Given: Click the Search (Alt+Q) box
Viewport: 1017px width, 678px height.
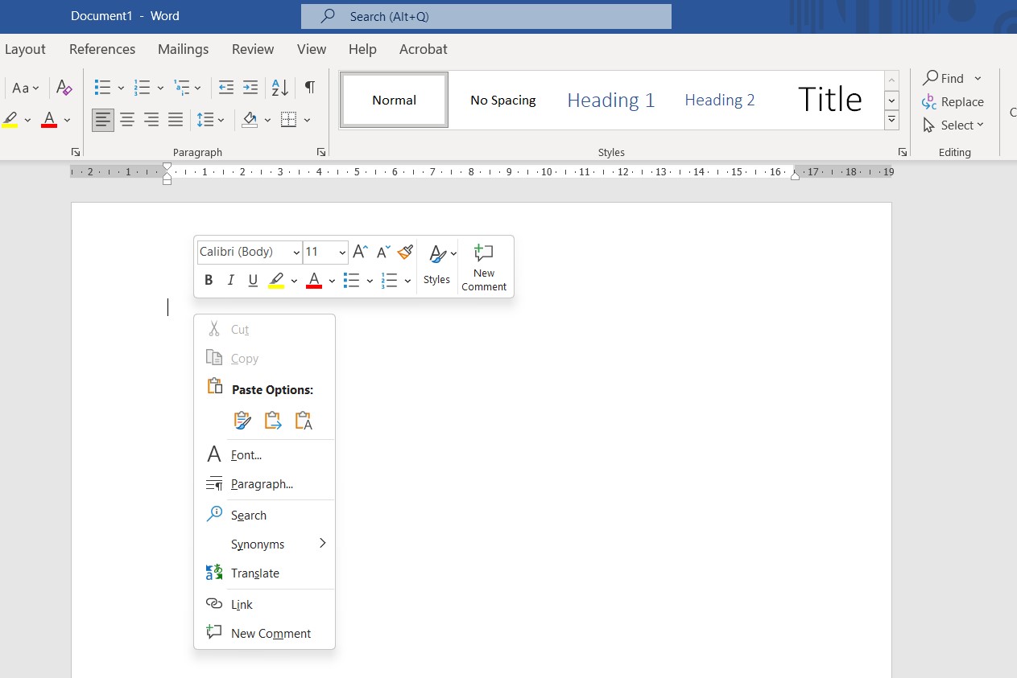Looking at the screenshot, I should pos(486,16).
